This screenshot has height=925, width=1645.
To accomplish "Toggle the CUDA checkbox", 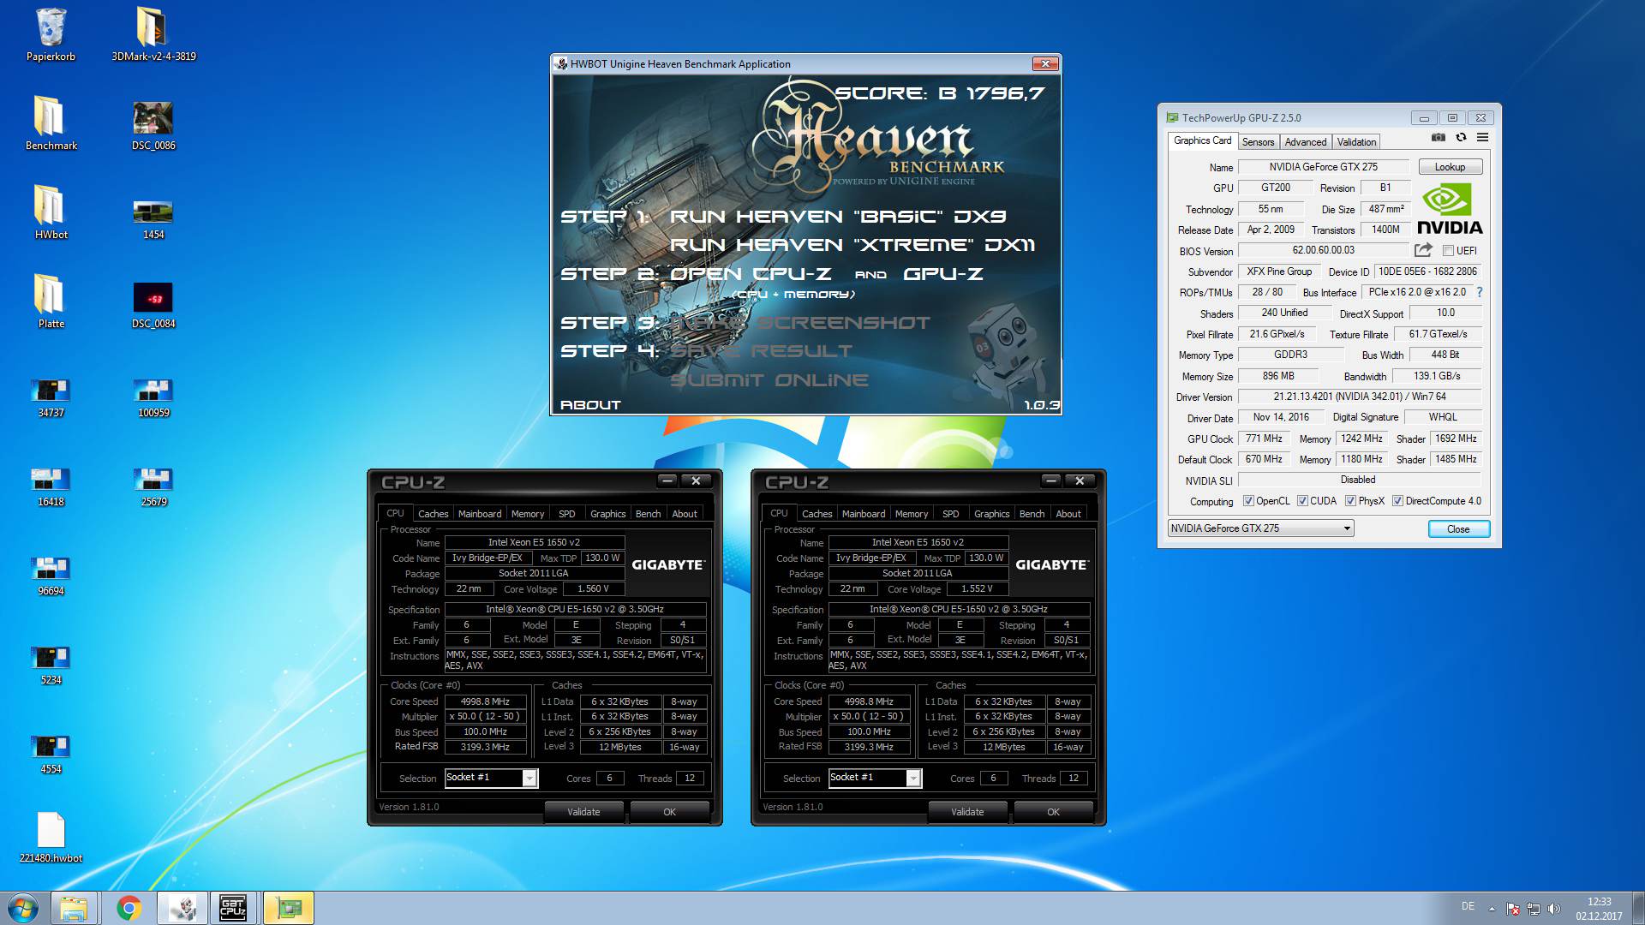I will [1302, 501].
